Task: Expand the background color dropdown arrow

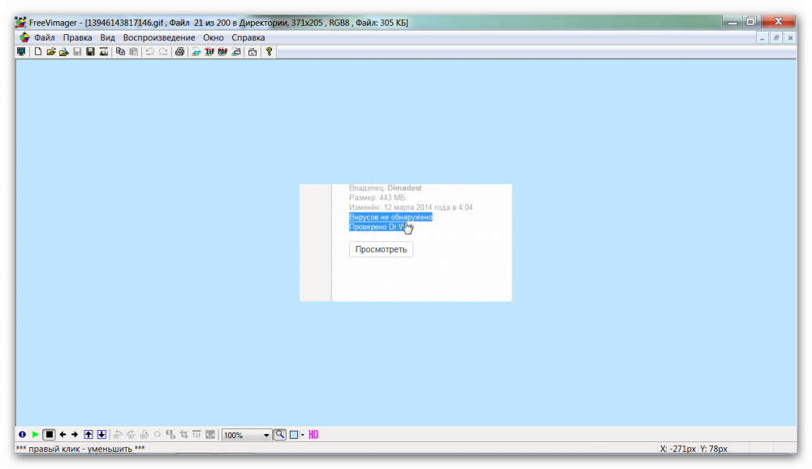Action: click(303, 436)
